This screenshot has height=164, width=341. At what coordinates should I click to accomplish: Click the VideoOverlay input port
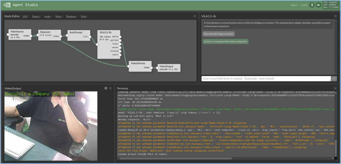(129, 66)
